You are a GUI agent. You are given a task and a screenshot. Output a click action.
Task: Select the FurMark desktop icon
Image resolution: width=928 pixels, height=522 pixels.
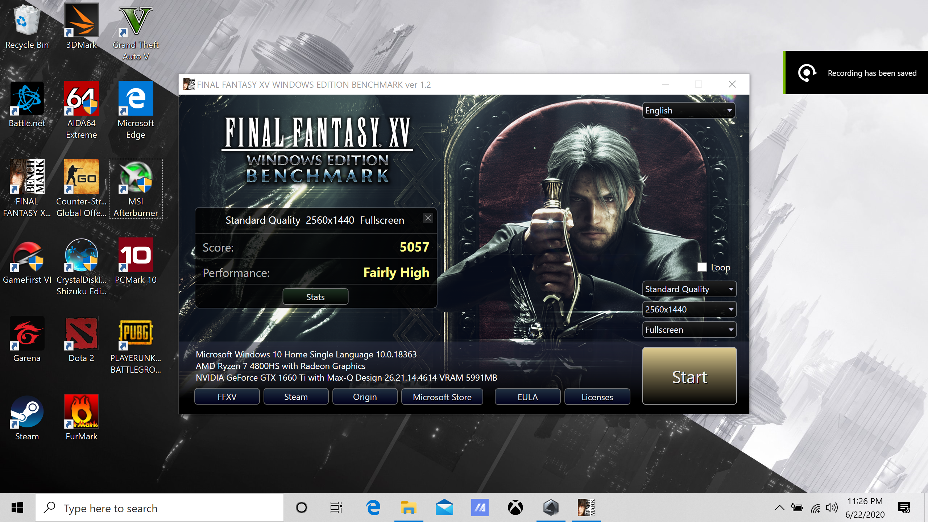tap(81, 418)
